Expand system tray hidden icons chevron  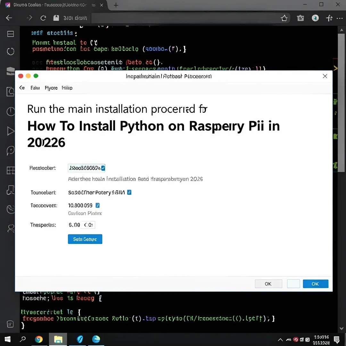click(280, 340)
